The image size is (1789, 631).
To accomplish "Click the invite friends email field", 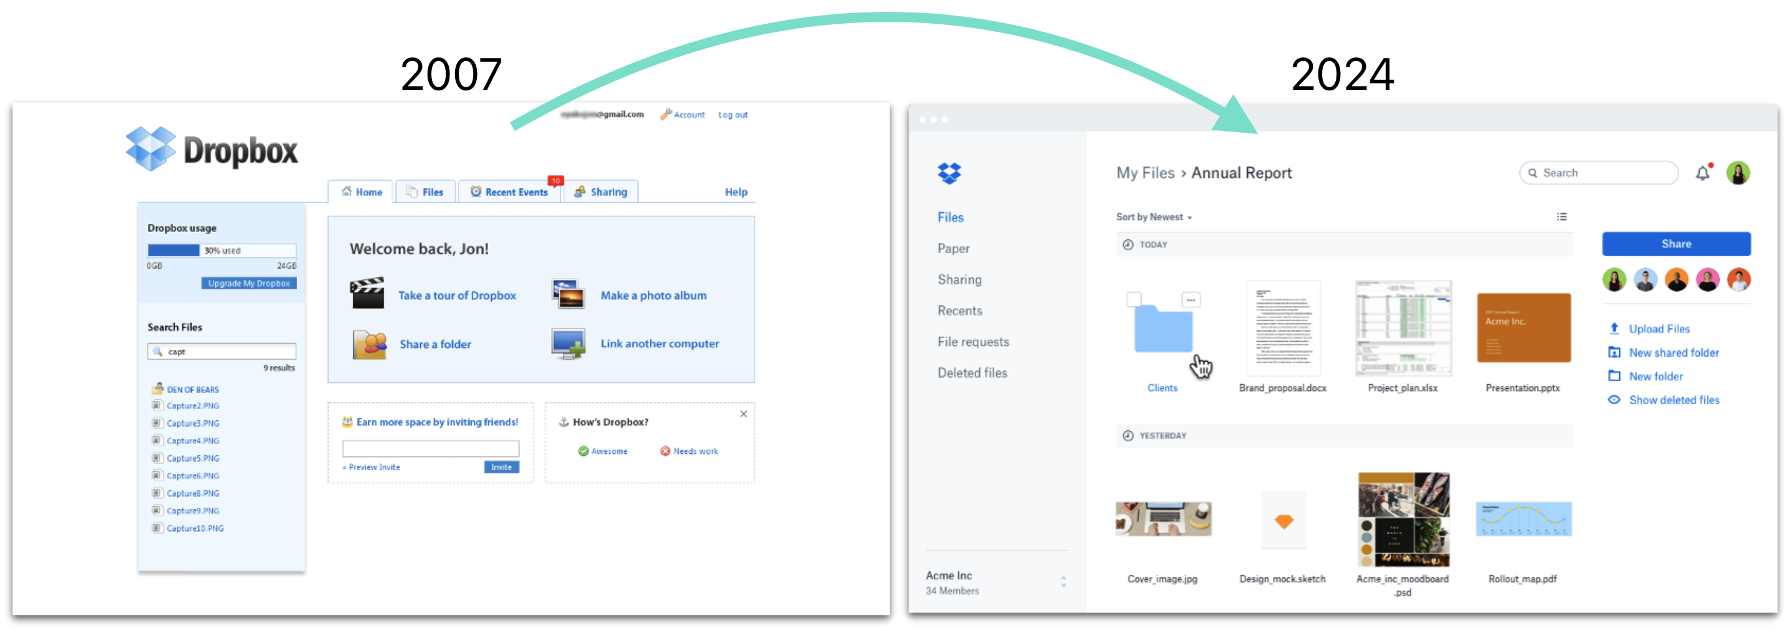I will click(x=431, y=449).
